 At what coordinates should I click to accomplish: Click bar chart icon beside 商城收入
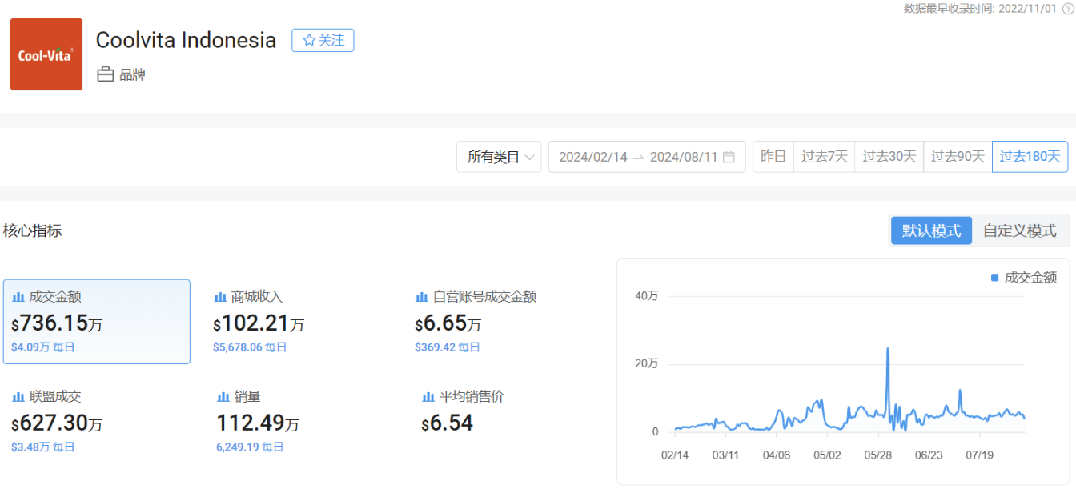click(220, 297)
